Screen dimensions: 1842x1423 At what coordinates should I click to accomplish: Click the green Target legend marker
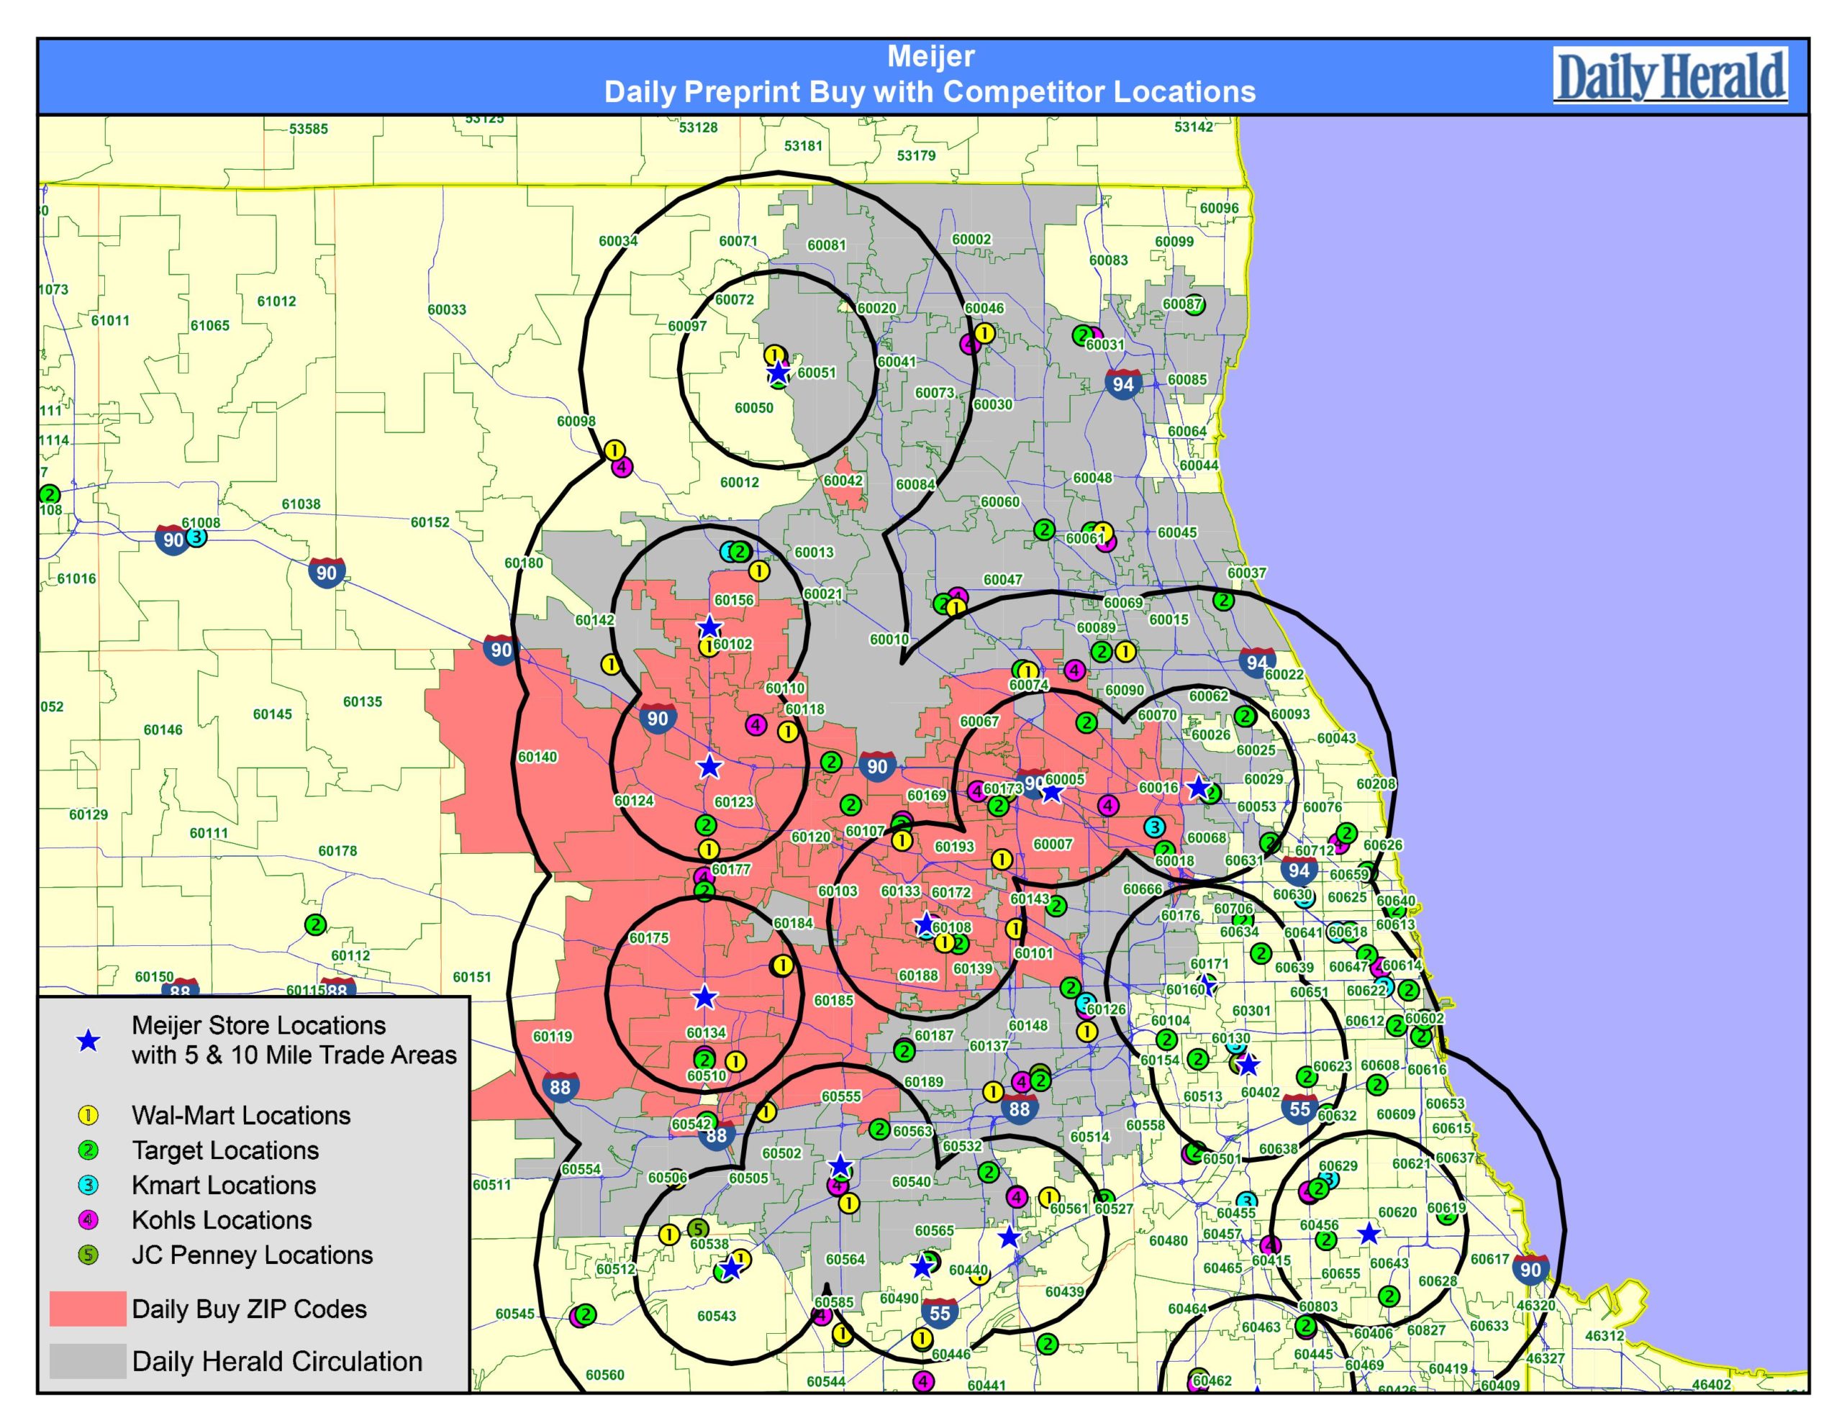click(89, 1150)
